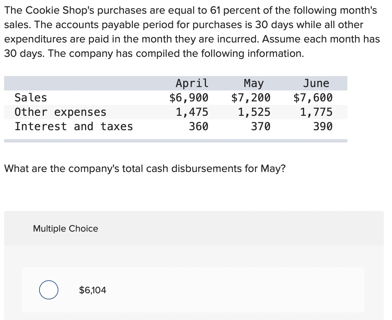Click May interest and taxes value 370
The width and height of the screenshot is (392, 320).
click(x=261, y=126)
